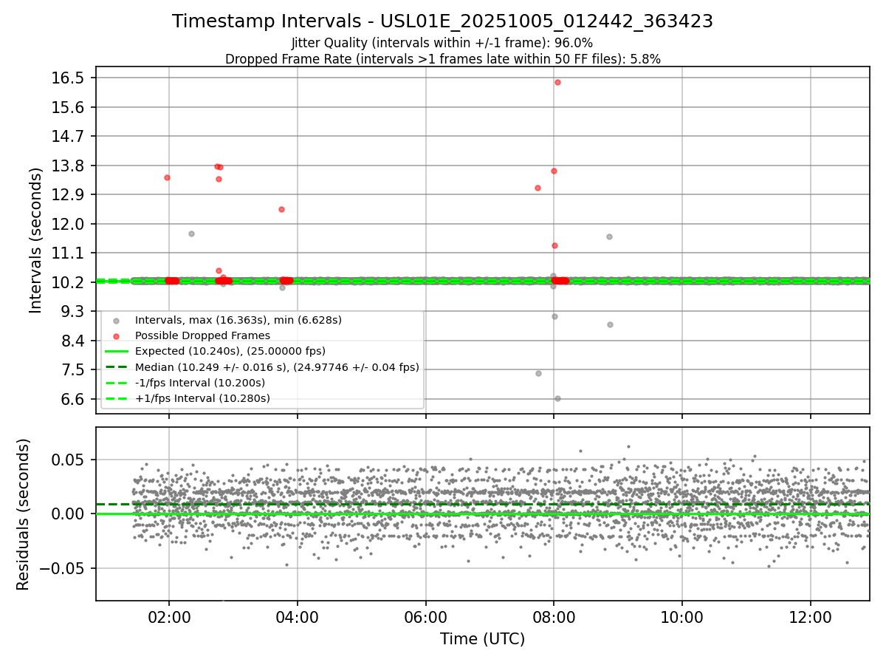
Task: Click the leftmost red point near 13.4s at 02:00
Action: (x=167, y=177)
